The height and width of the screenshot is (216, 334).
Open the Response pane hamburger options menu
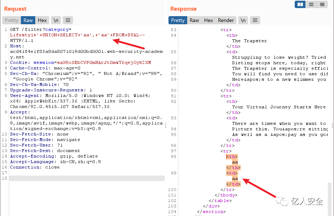tap(255, 20)
